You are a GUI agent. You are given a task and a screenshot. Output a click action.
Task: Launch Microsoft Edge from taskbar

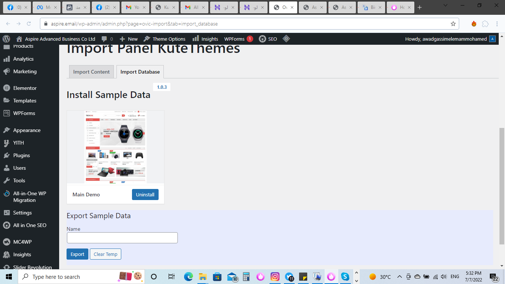click(189, 277)
